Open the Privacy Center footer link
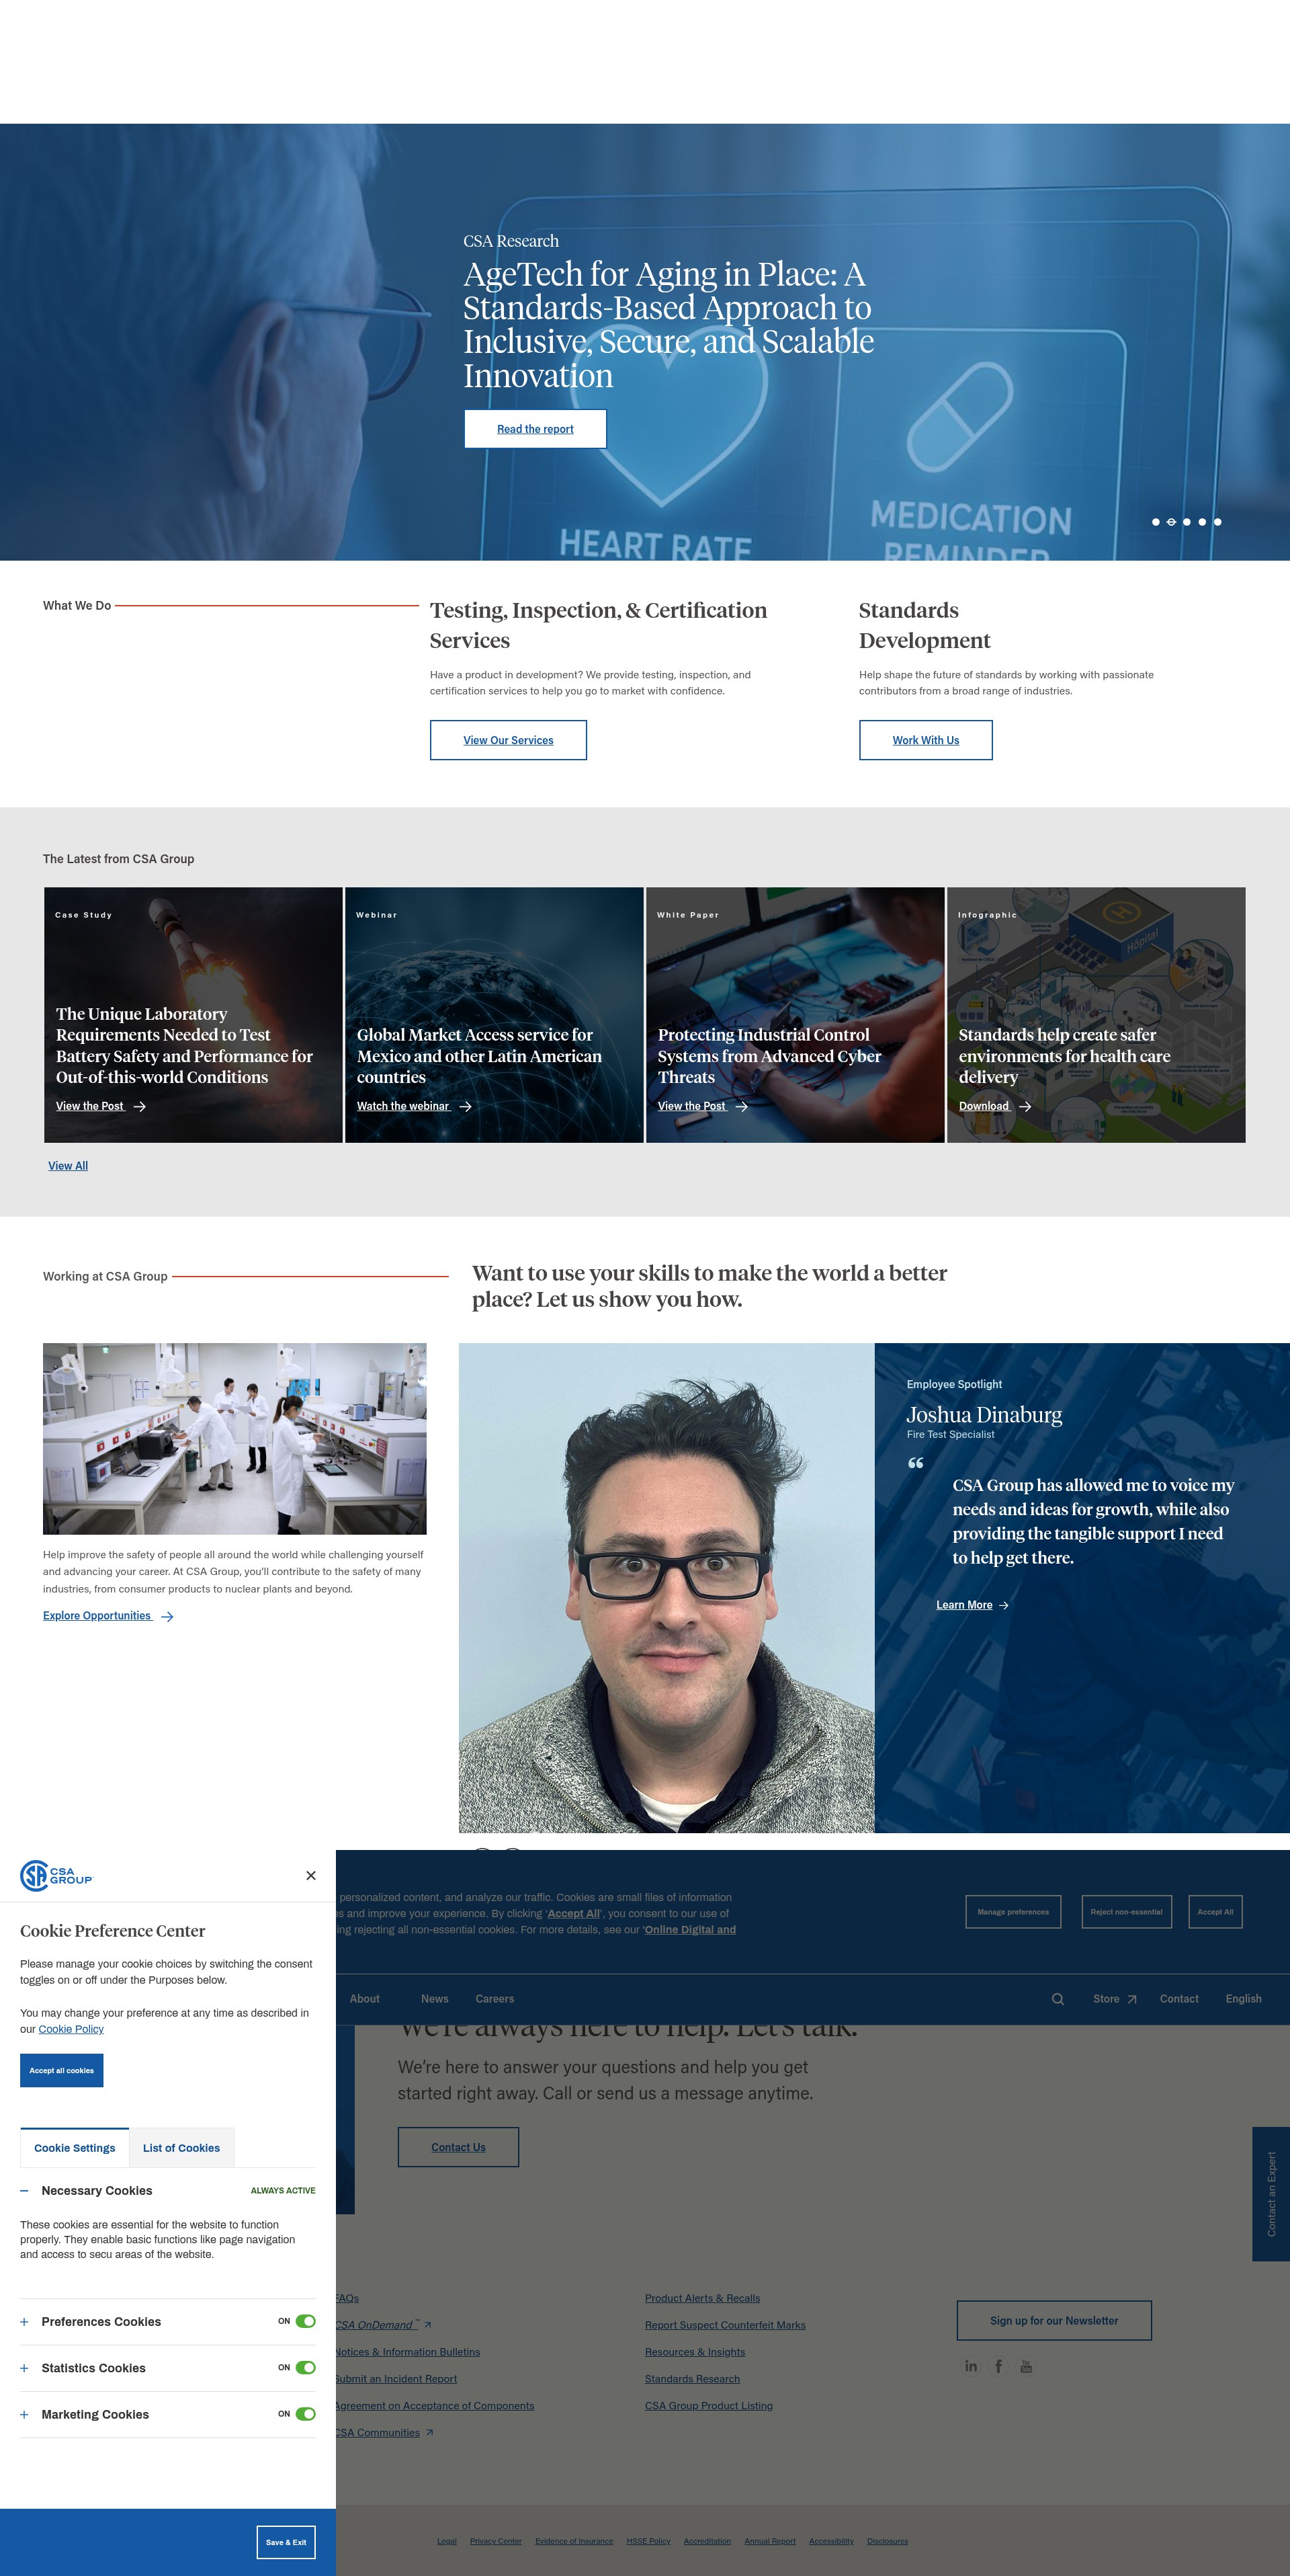The image size is (1290, 2576). [496, 2541]
